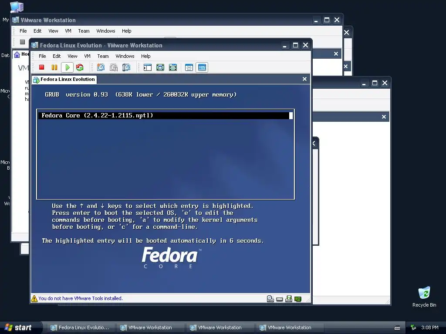Screen dimensions: 446x334
Task: Minimize the Fedora Linux Evolution window
Action: coord(285,45)
